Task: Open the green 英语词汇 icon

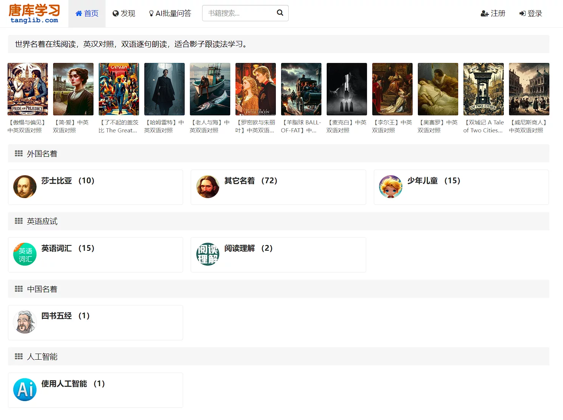Action: [25, 254]
